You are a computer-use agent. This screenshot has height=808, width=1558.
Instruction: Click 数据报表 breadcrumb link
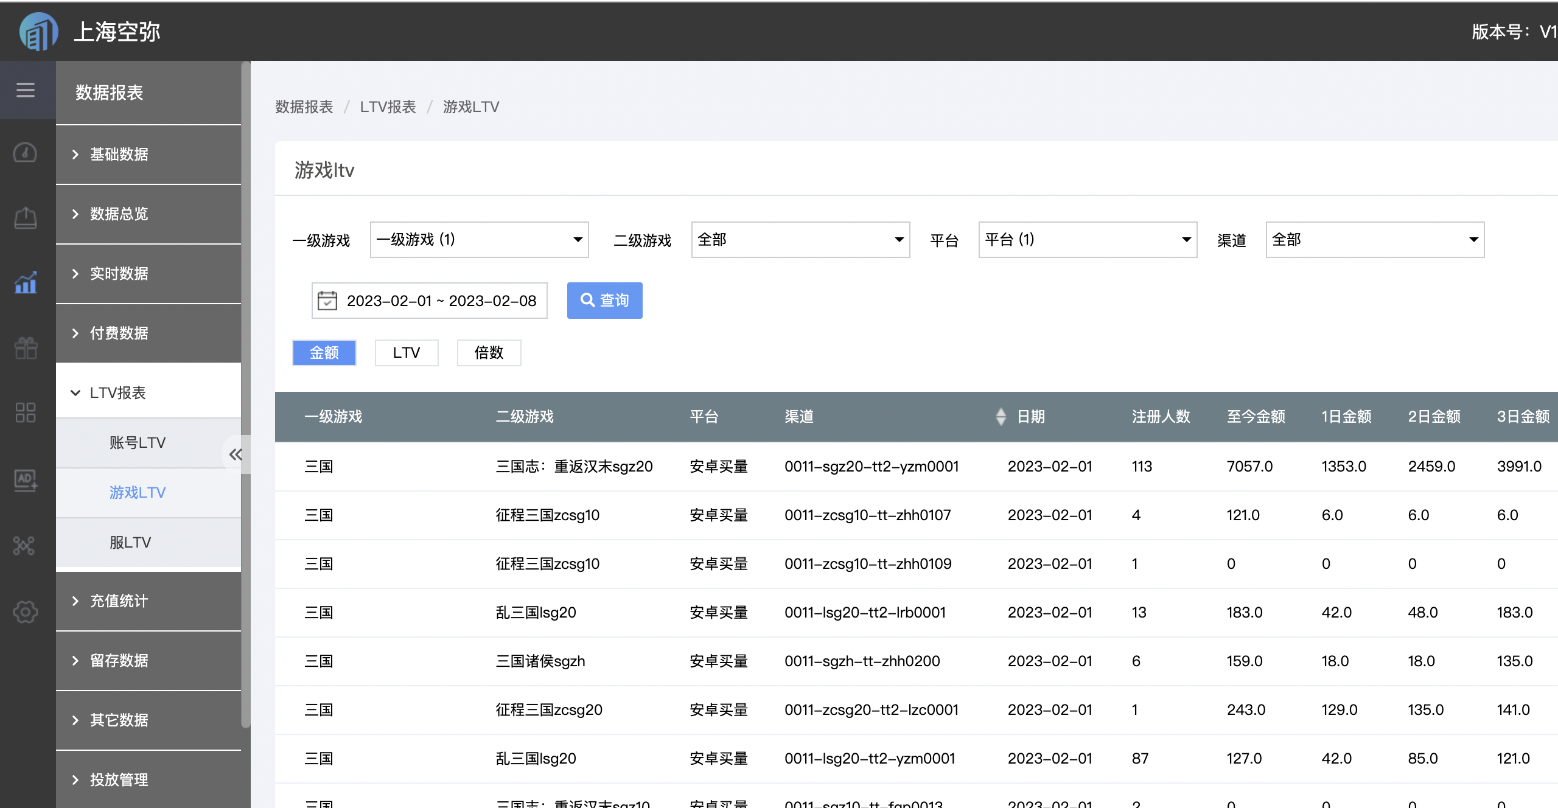tap(304, 107)
